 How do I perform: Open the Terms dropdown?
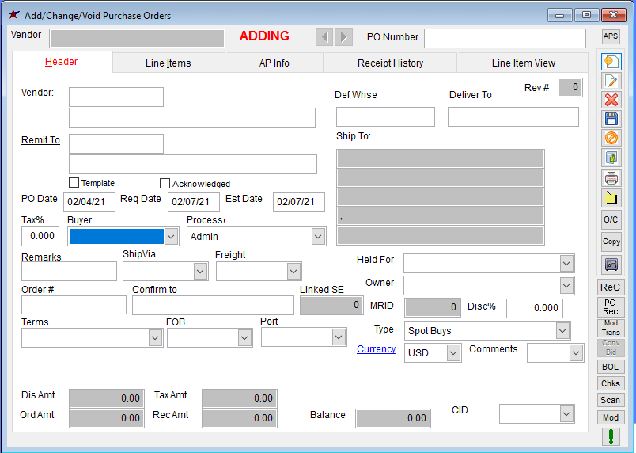pyautogui.click(x=155, y=337)
